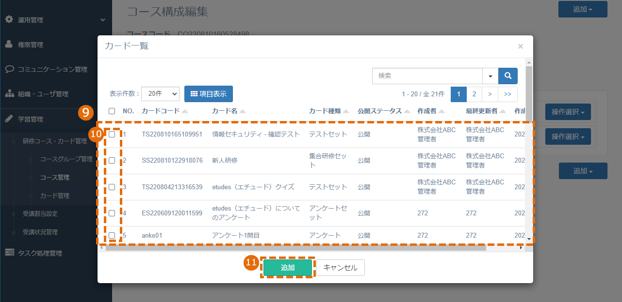Image resolution: width=622 pixels, height=302 pixels.
Task: Click the タスク処理管理 server icon
Action: (9, 253)
